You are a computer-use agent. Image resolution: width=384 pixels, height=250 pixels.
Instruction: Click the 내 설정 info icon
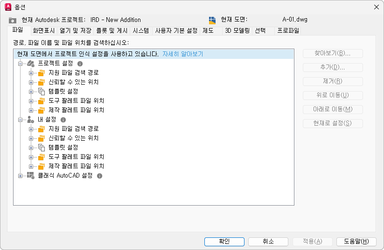(x=63, y=120)
